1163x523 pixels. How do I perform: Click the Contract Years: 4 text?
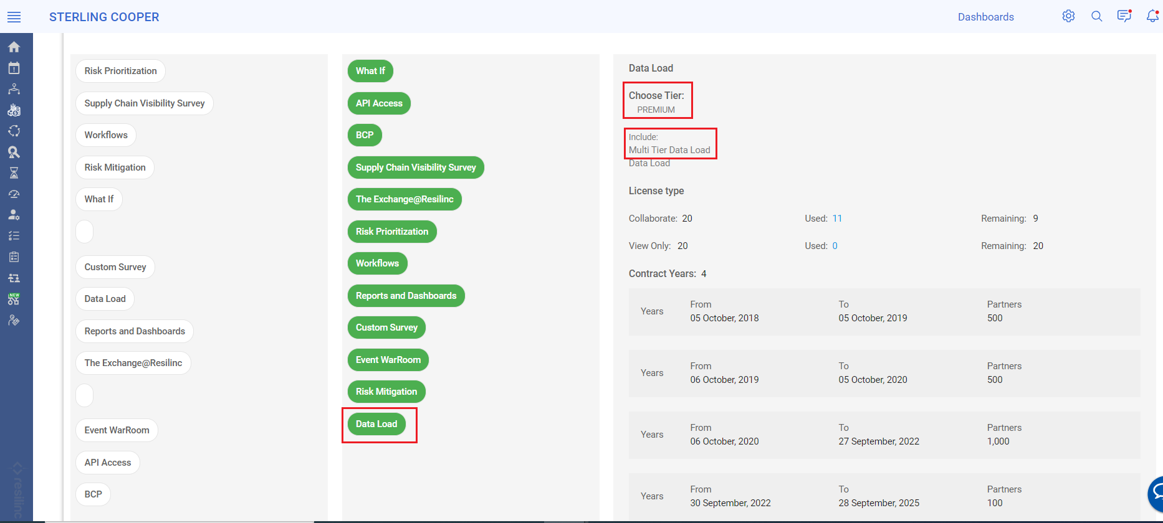click(x=668, y=274)
